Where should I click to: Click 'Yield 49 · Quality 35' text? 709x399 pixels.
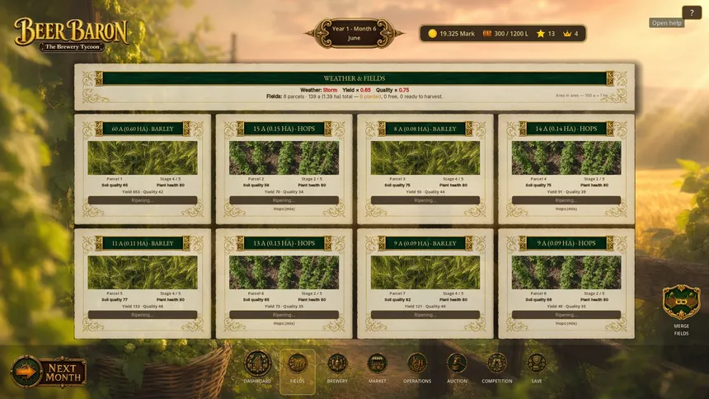[566, 307]
